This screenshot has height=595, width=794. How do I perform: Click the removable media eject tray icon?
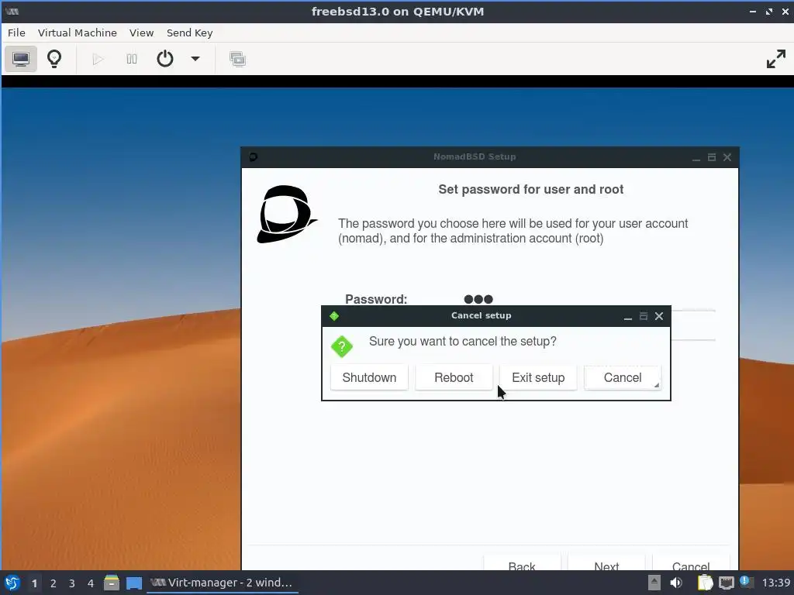654,583
